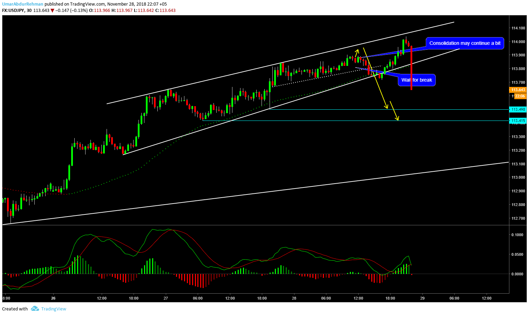Click the orange 113.643 current price label
The image size is (529, 315).
pos(518,90)
